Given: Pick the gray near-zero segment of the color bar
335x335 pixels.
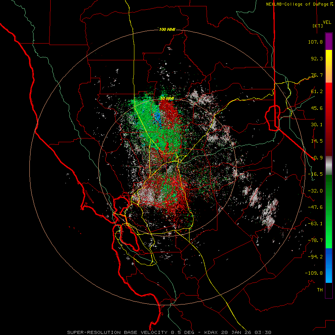Looking at the screenshot, I should point(329,165).
